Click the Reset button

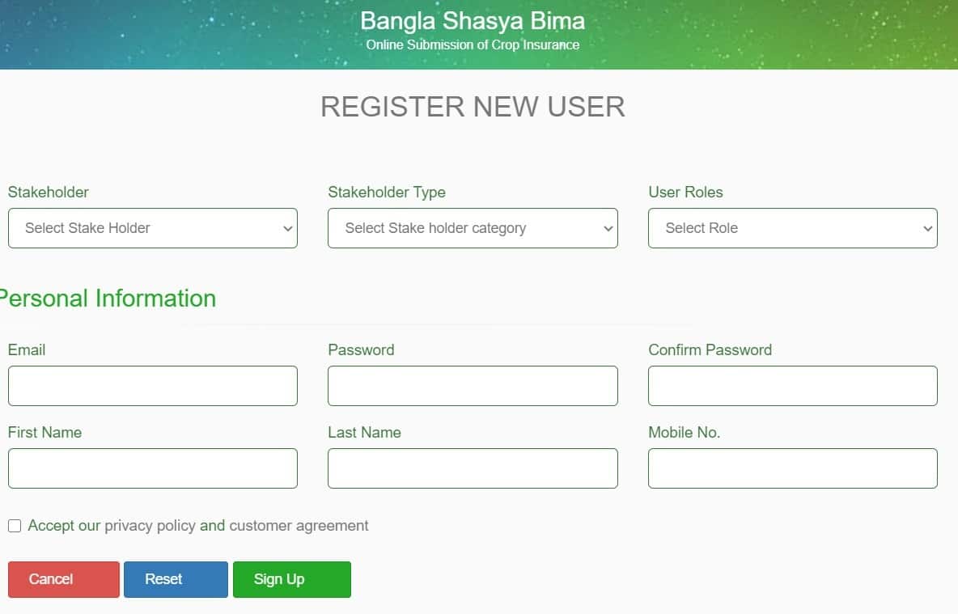[x=175, y=579]
